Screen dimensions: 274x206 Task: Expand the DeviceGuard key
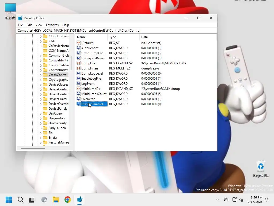(41, 99)
